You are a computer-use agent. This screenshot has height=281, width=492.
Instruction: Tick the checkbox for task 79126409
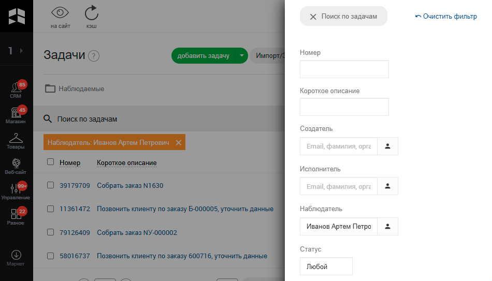click(x=50, y=232)
